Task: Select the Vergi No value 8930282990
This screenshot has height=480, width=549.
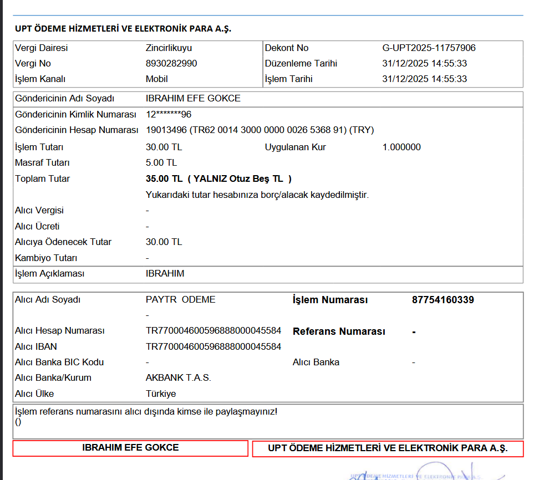Action: (x=171, y=63)
